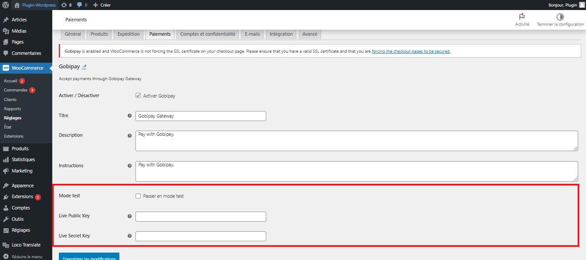Open État under WooCommerce
This screenshot has width=586, height=260.
pos(7,127)
